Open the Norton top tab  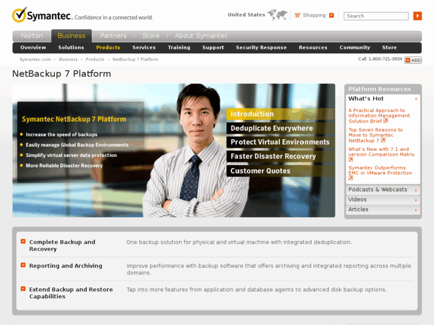pyautogui.click(x=32, y=36)
